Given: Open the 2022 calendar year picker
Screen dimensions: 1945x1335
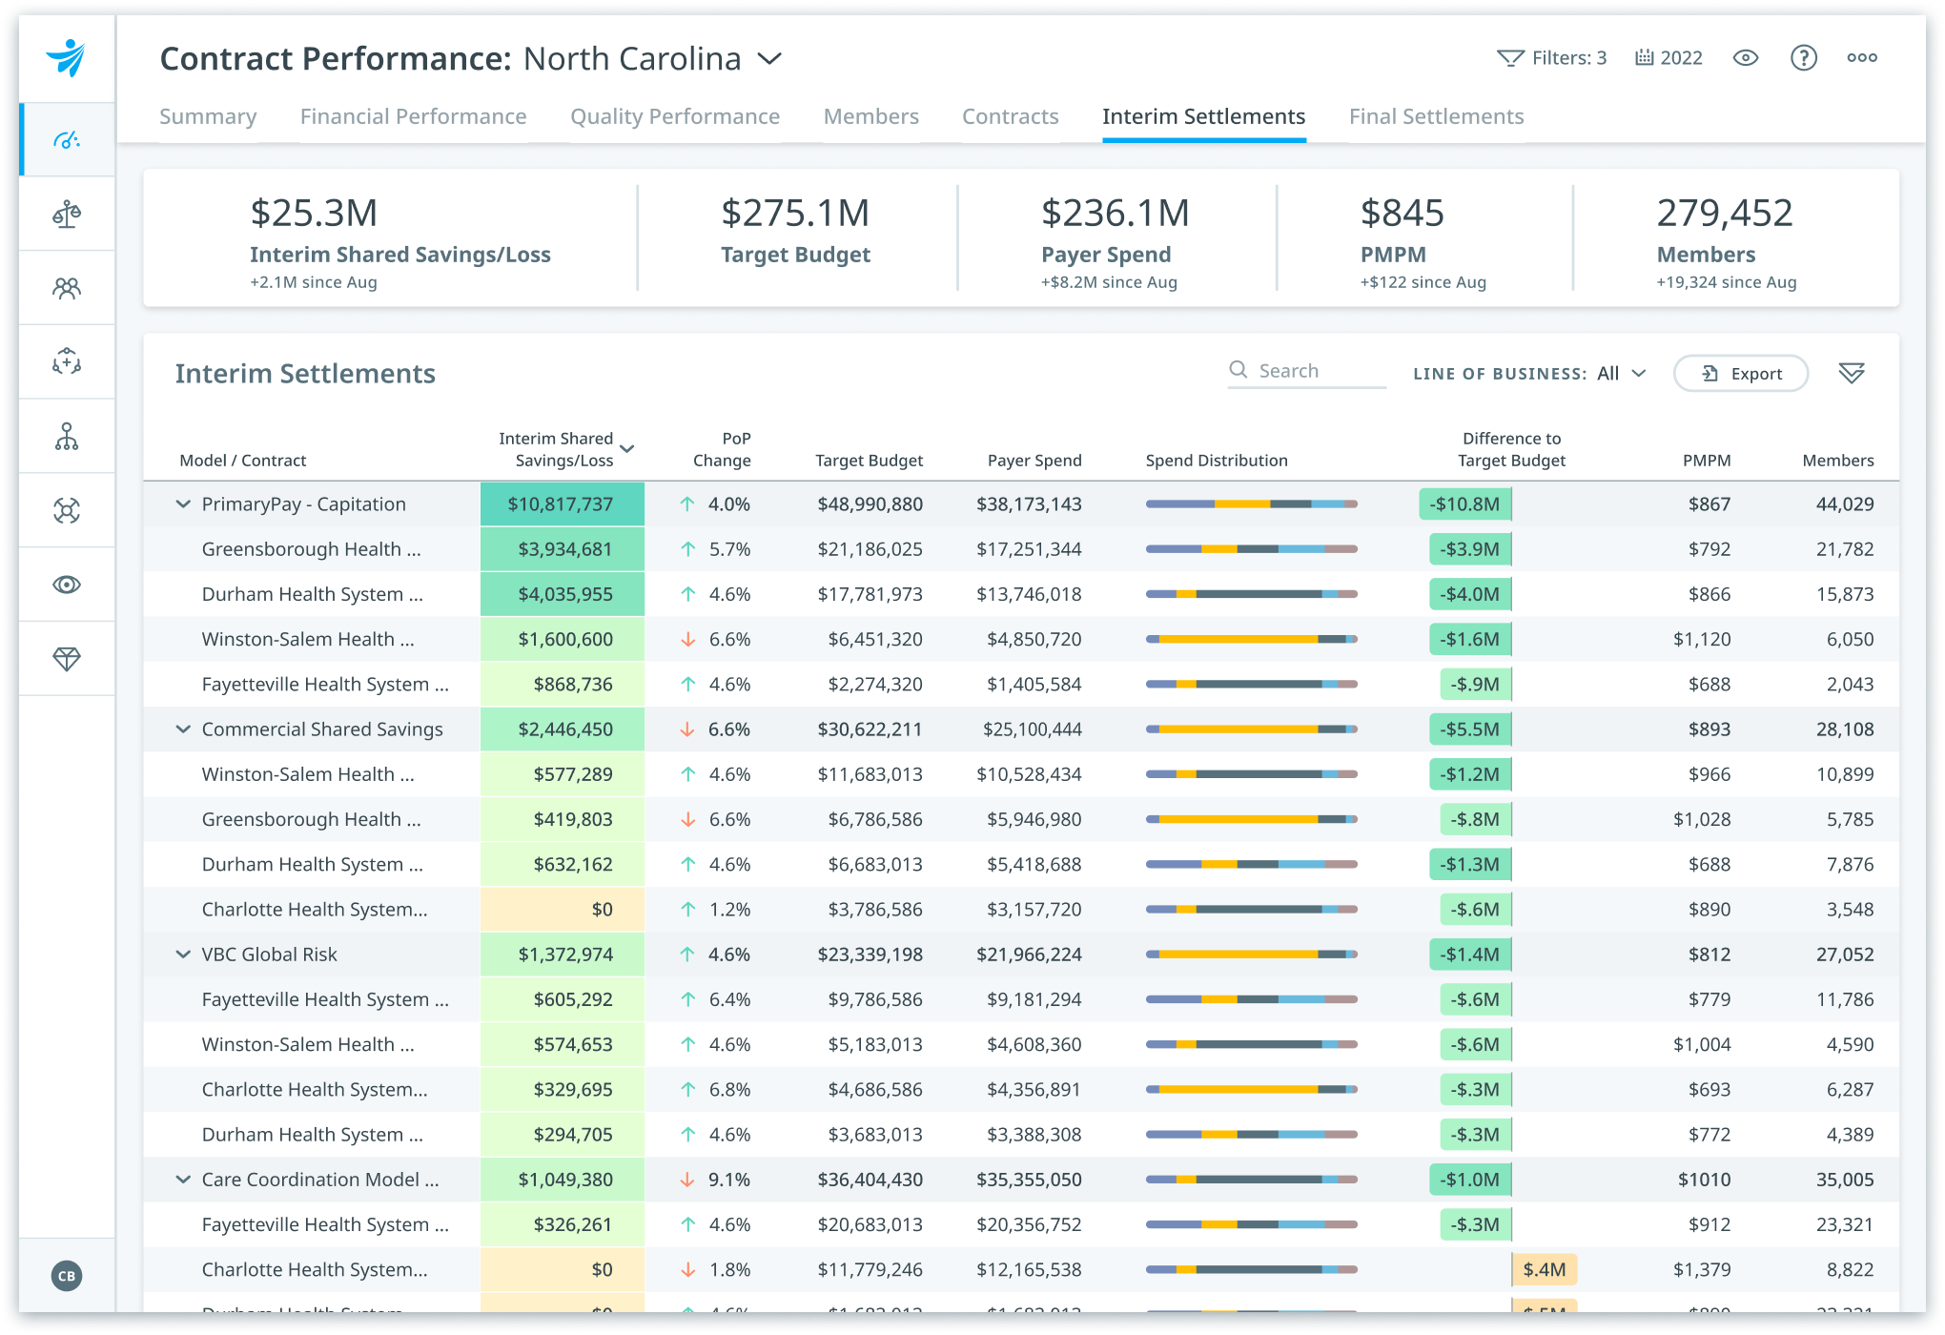Looking at the screenshot, I should tap(1669, 58).
